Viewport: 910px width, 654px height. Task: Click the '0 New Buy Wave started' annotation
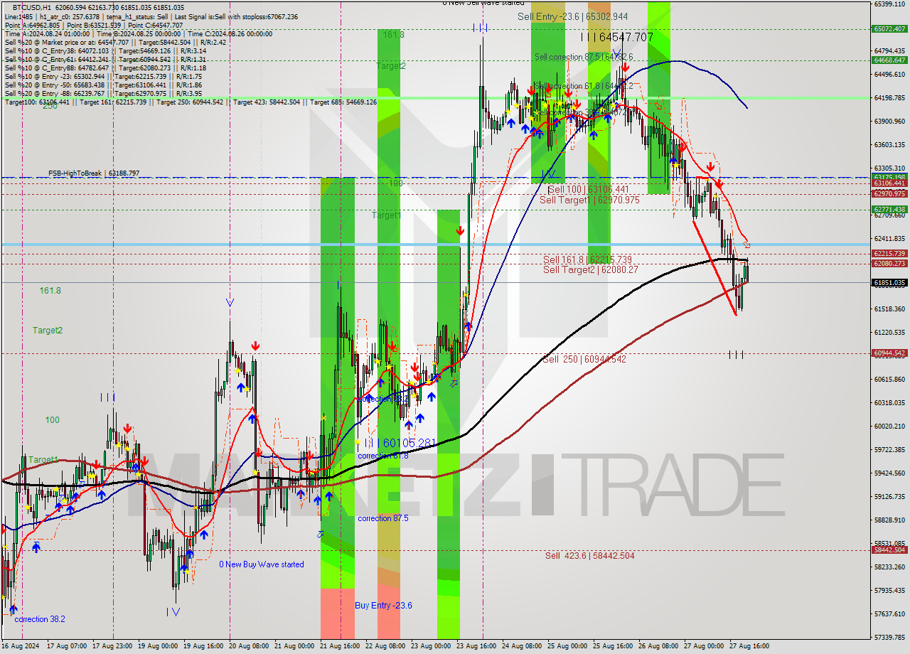pyautogui.click(x=261, y=564)
